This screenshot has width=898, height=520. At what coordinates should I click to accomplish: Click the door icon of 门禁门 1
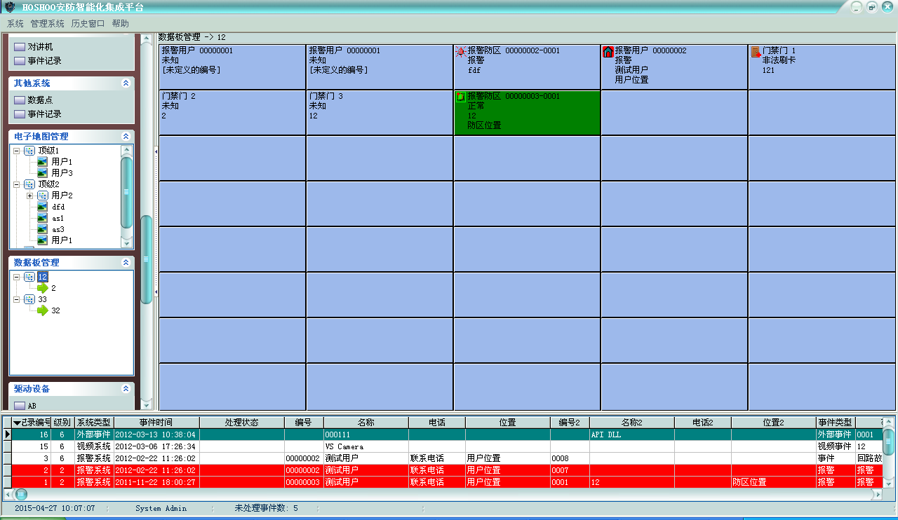pos(756,52)
